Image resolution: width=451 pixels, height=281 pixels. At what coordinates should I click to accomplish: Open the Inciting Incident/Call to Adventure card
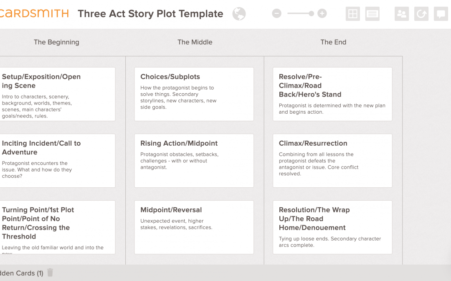pyautogui.click(x=58, y=161)
